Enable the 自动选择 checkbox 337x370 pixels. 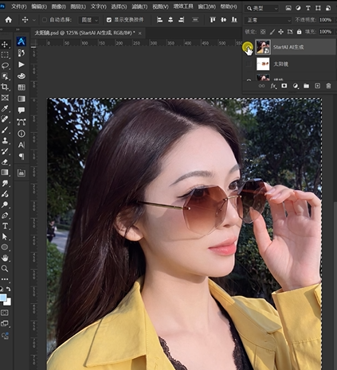pos(45,20)
